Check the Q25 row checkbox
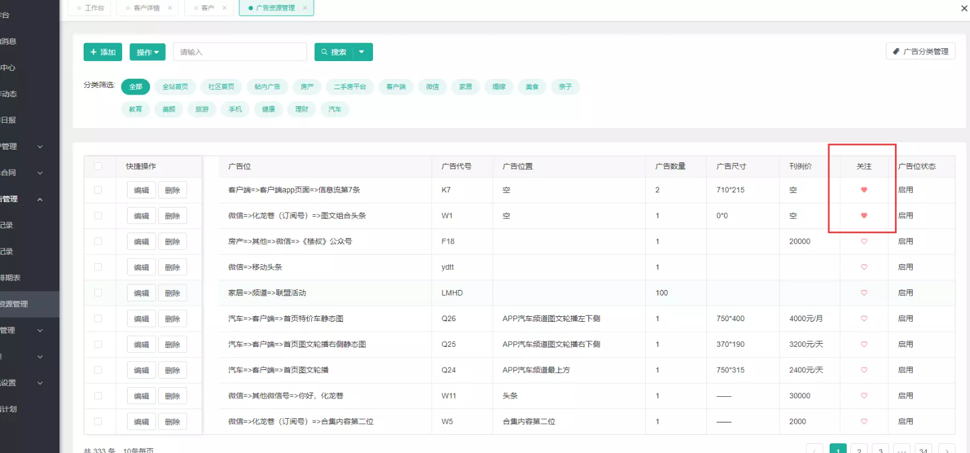This screenshot has height=453, width=970. pos(98,344)
